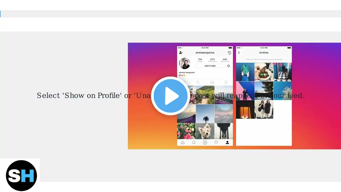Tap the profile person icon

click(x=227, y=142)
